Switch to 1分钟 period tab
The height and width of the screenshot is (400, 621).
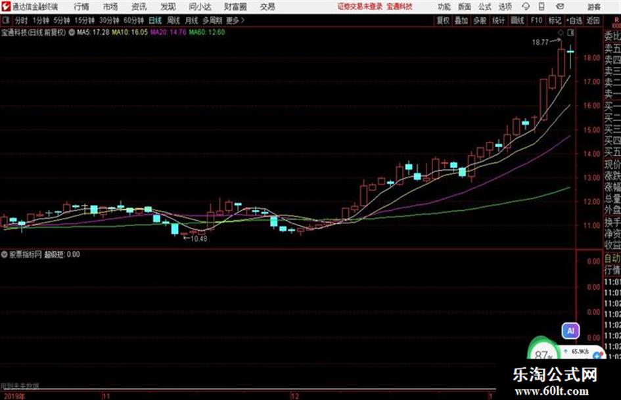pyautogui.click(x=41, y=20)
